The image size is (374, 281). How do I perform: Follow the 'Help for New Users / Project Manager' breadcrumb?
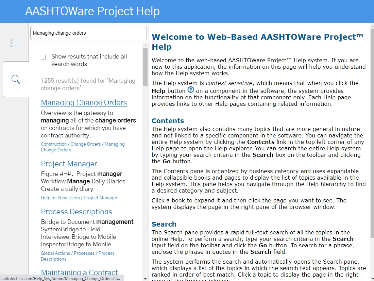click(79, 198)
